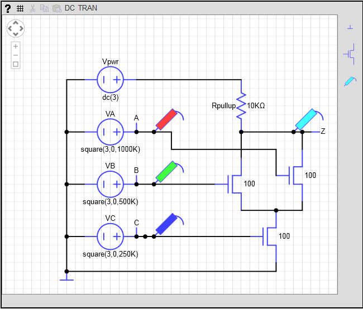Screen dimensions: 363x309
Task: Open the help question mark icon
Action: point(8,8)
